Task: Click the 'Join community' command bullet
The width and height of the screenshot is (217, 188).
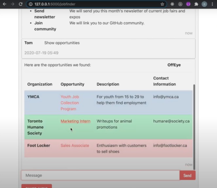Action: 45,26
